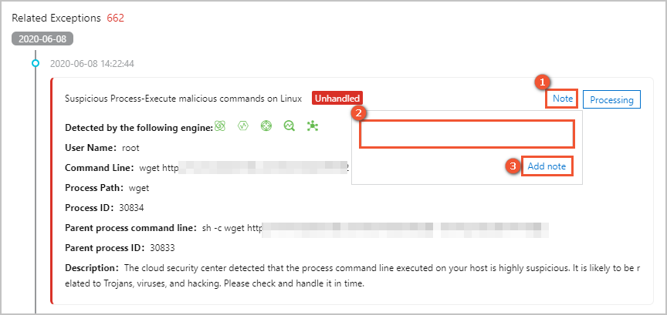667x315 pixels.
Task: Click the orange step 1 callout marker
Action: coord(542,83)
